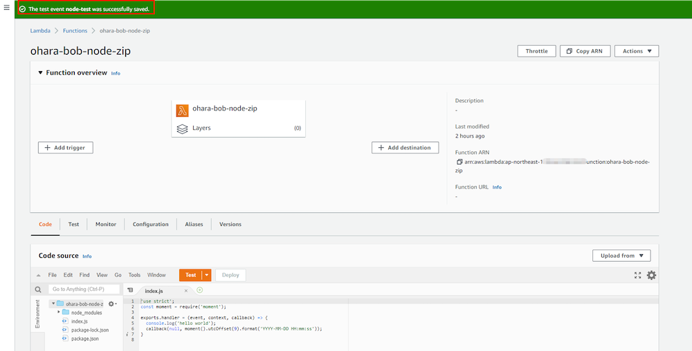
Task: Open the environment folder gear menu
Action: 111,303
